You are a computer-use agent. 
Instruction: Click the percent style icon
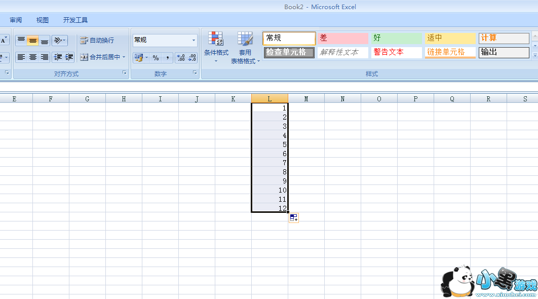coord(156,58)
